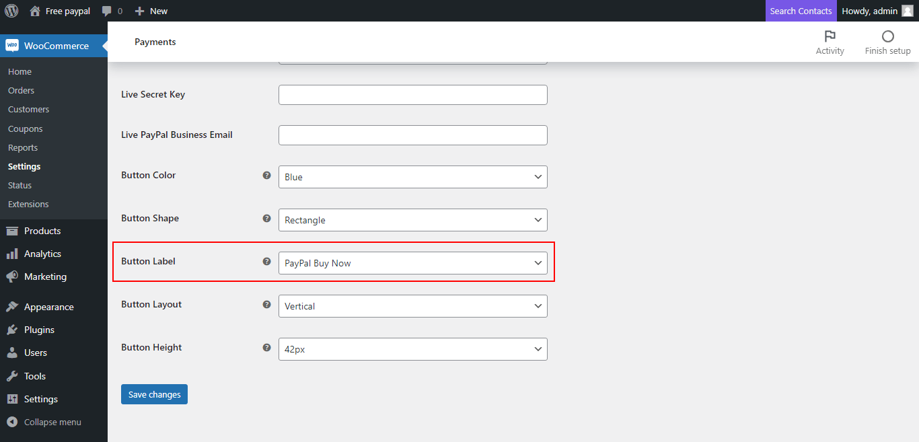The image size is (919, 442).
Task: Open the Button Label dropdown
Action: click(x=412, y=263)
